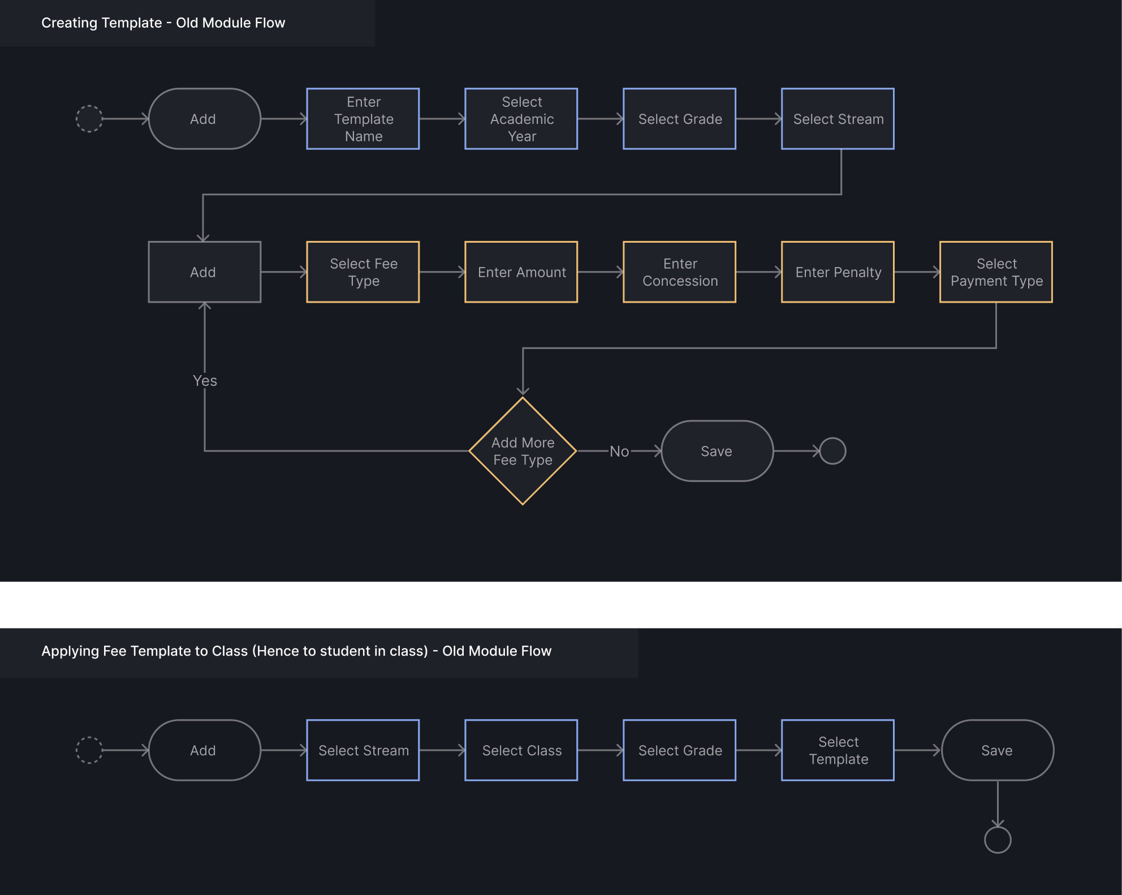Click the Select Stream box in Applying Fee Template flow
The width and height of the screenshot is (1122, 895).
(x=363, y=750)
